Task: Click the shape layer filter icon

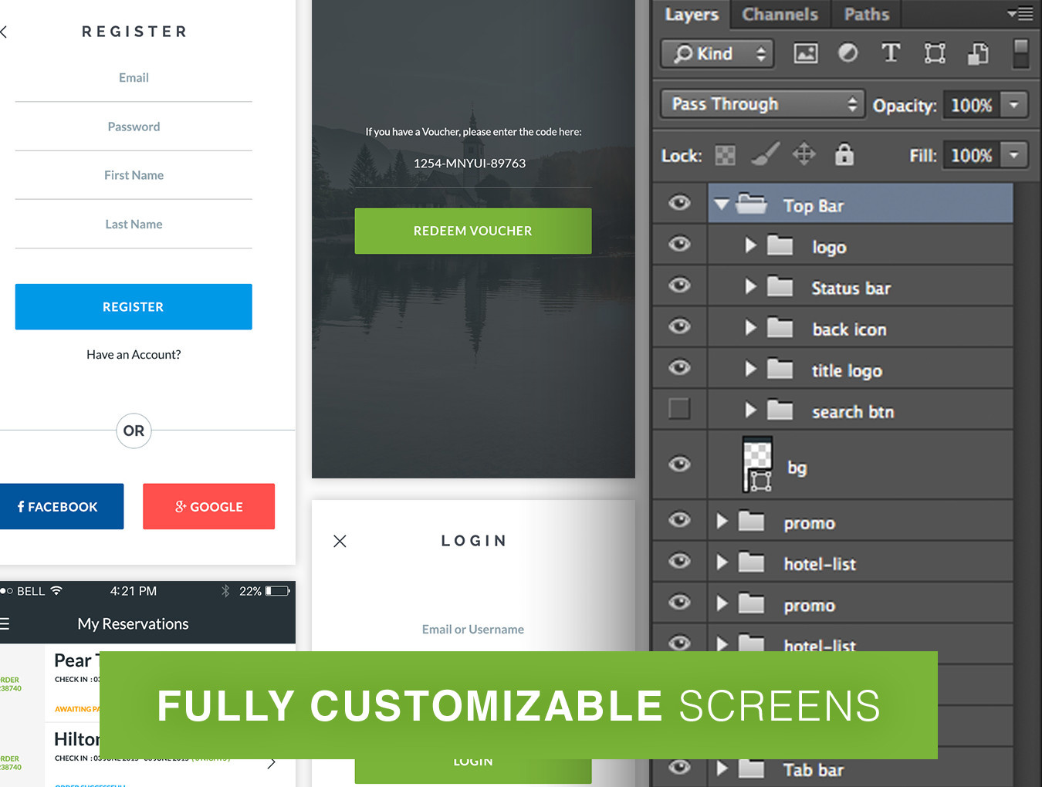Action: coord(935,53)
